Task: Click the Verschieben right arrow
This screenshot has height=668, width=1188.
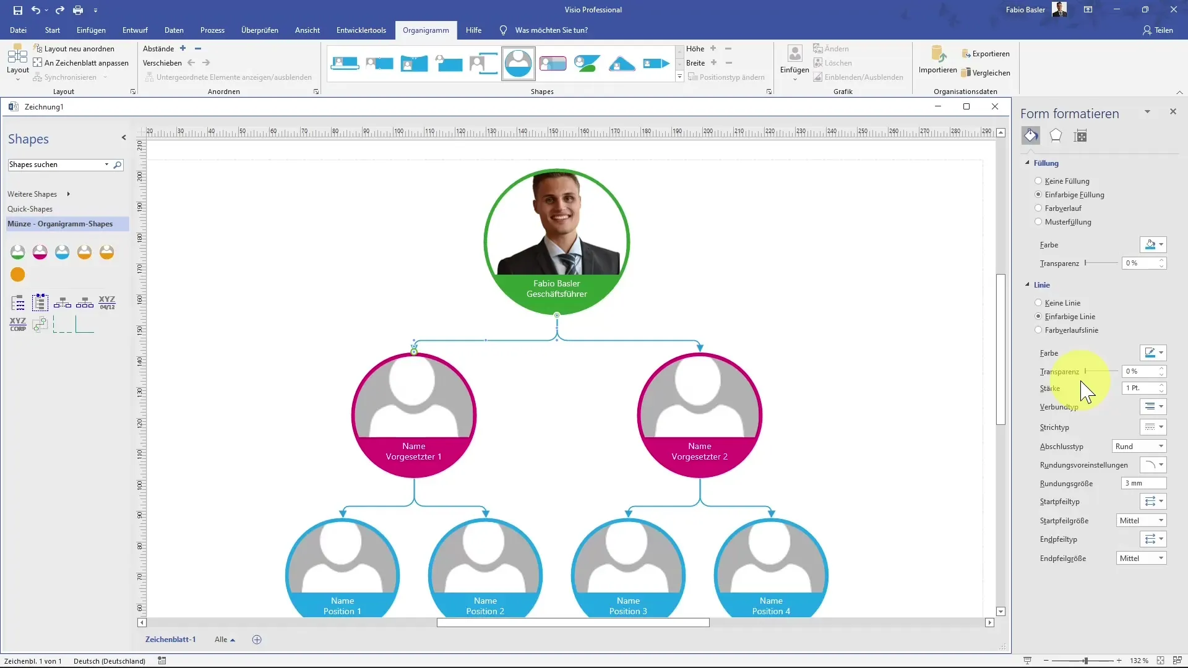Action: (x=206, y=62)
